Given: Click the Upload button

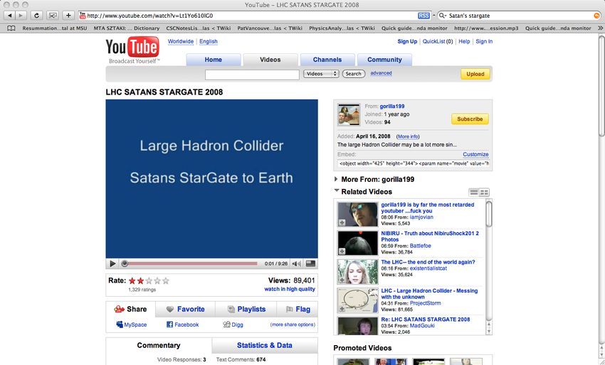Looking at the screenshot, I should (x=475, y=74).
